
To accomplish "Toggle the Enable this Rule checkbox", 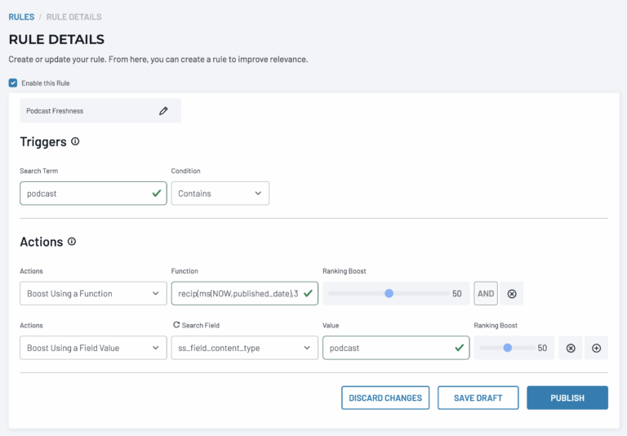I will (13, 82).
